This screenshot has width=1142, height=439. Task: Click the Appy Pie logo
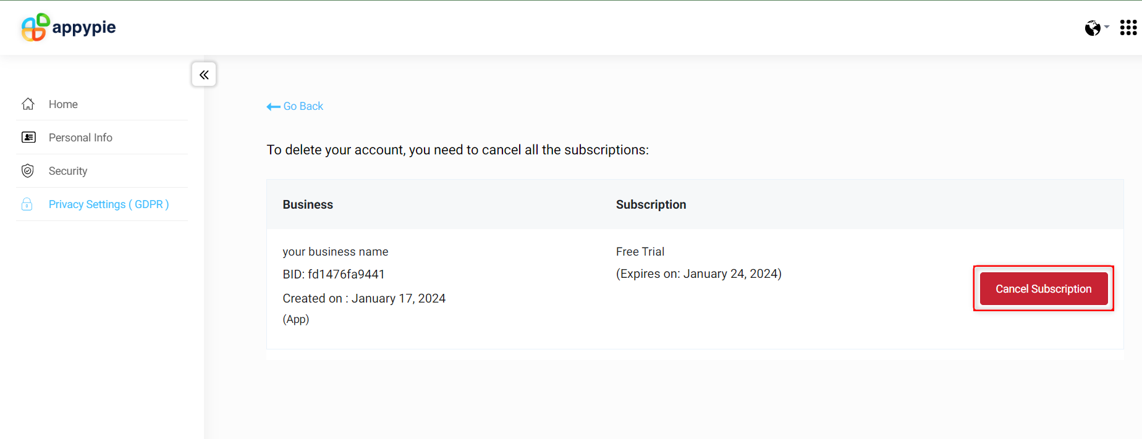(68, 27)
